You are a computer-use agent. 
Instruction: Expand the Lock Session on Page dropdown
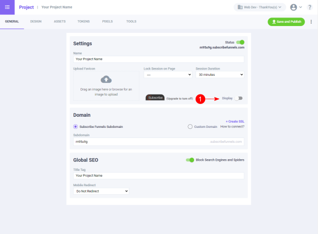[x=167, y=75]
